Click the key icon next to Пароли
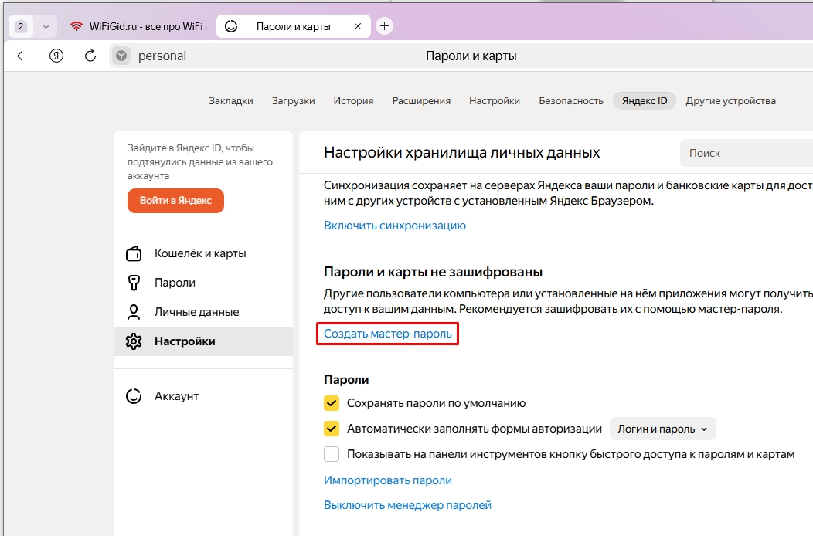Viewport: 813px width, 536px height. 134,283
